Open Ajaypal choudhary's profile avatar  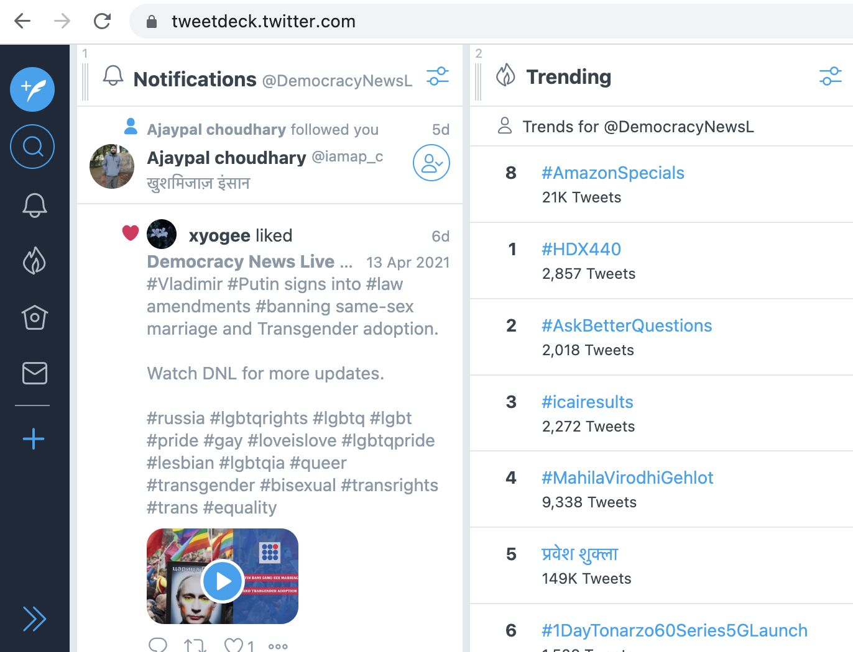click(x=112, y=166)
